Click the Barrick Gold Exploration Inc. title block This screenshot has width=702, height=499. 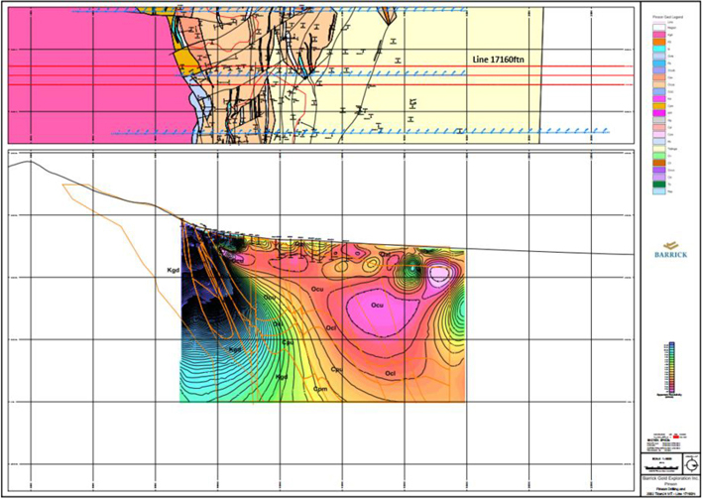[666, 478]
